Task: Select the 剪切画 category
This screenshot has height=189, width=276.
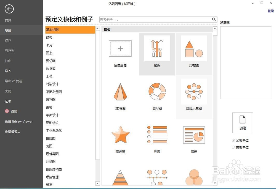Action: [x=51, y=61]
